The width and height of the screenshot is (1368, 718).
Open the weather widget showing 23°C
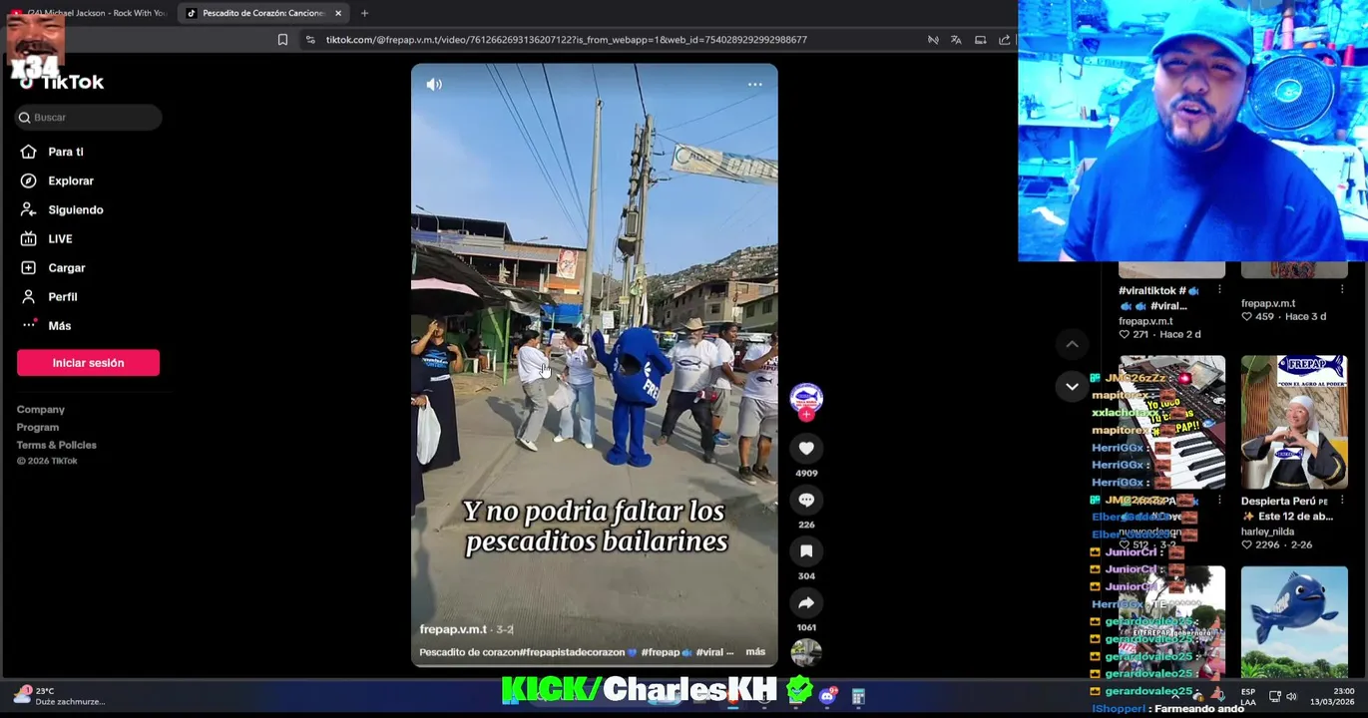click(x=58, y=696)
